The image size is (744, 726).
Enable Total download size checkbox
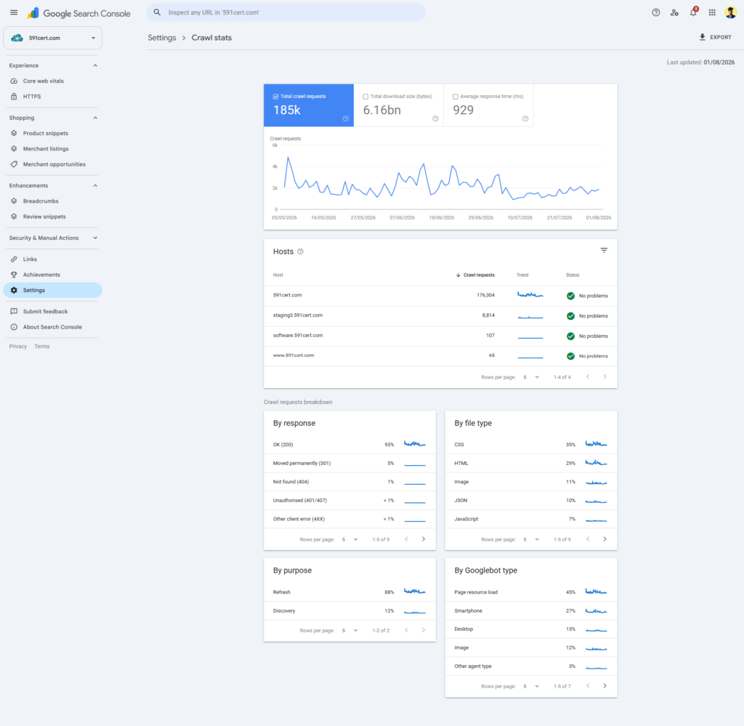pyautogui.click(x=365, y=97)
